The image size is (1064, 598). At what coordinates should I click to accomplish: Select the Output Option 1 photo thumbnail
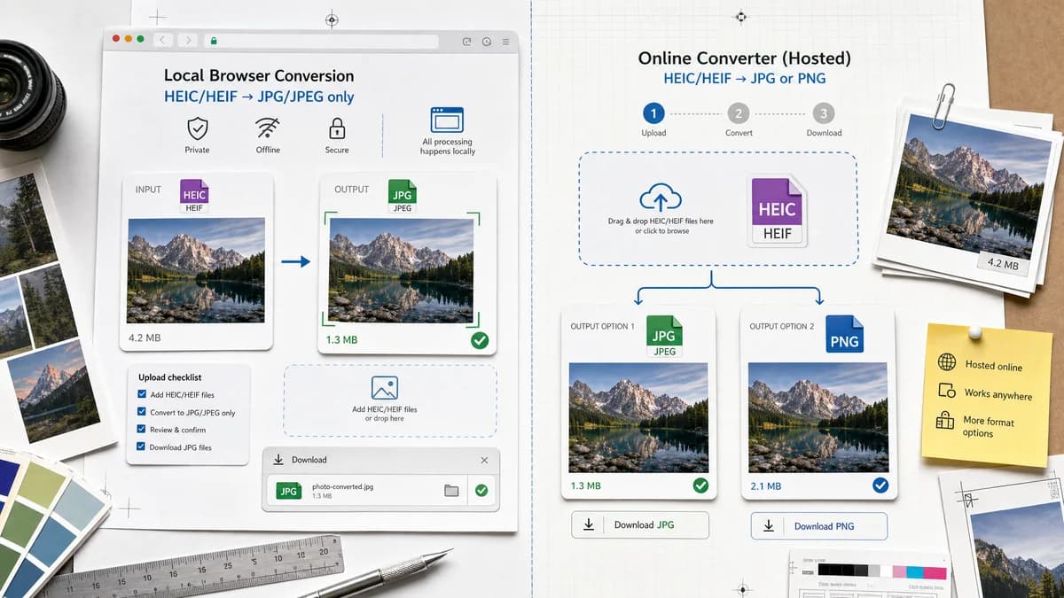(x=638, y=417)
